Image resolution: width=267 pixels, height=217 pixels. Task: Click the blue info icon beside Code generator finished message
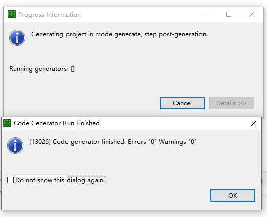[15, 146]
